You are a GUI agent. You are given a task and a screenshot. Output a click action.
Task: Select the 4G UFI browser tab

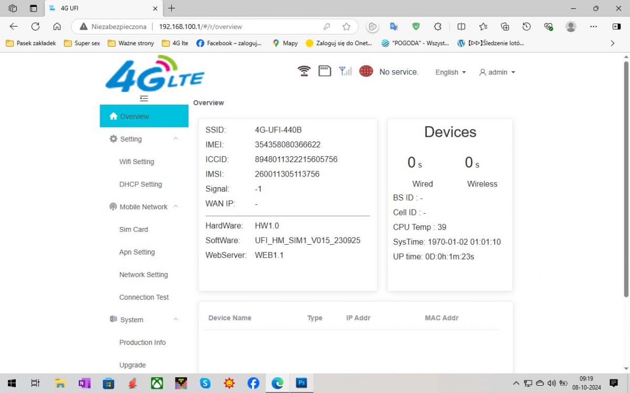point(84,8)
